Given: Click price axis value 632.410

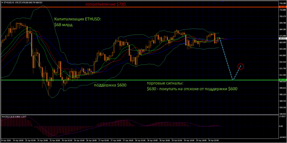Looking at the screenshot, I should pyautogui.click(x=283, y=62).
